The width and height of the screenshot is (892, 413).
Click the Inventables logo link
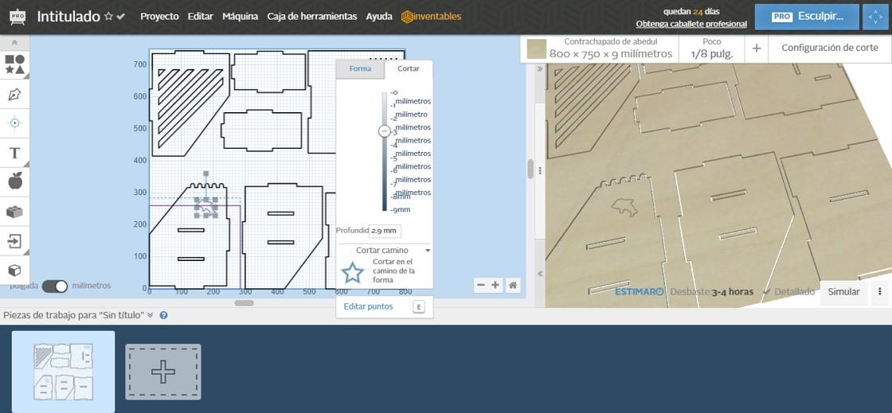[431, 17]
